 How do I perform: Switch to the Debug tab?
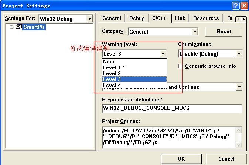tap(137, 18)
